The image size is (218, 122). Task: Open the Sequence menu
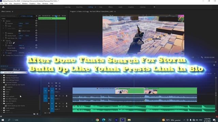[x=17, y=3]
